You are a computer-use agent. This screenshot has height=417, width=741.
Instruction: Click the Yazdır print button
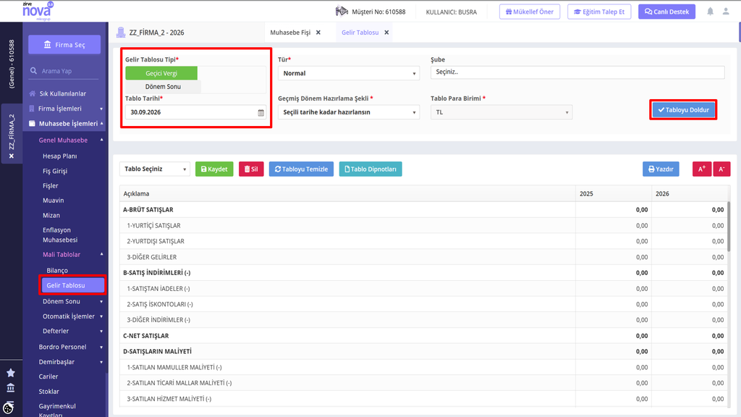[661, 169]
